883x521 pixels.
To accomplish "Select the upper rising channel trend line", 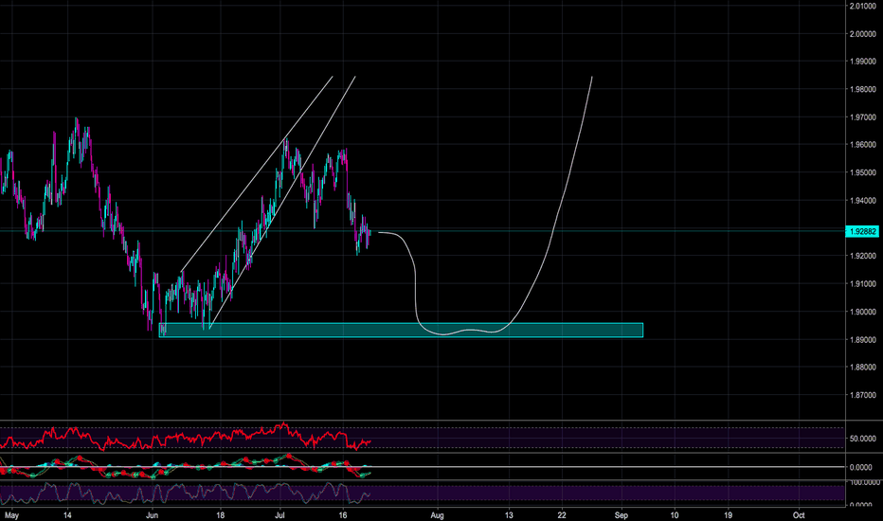I will (257, 173).
